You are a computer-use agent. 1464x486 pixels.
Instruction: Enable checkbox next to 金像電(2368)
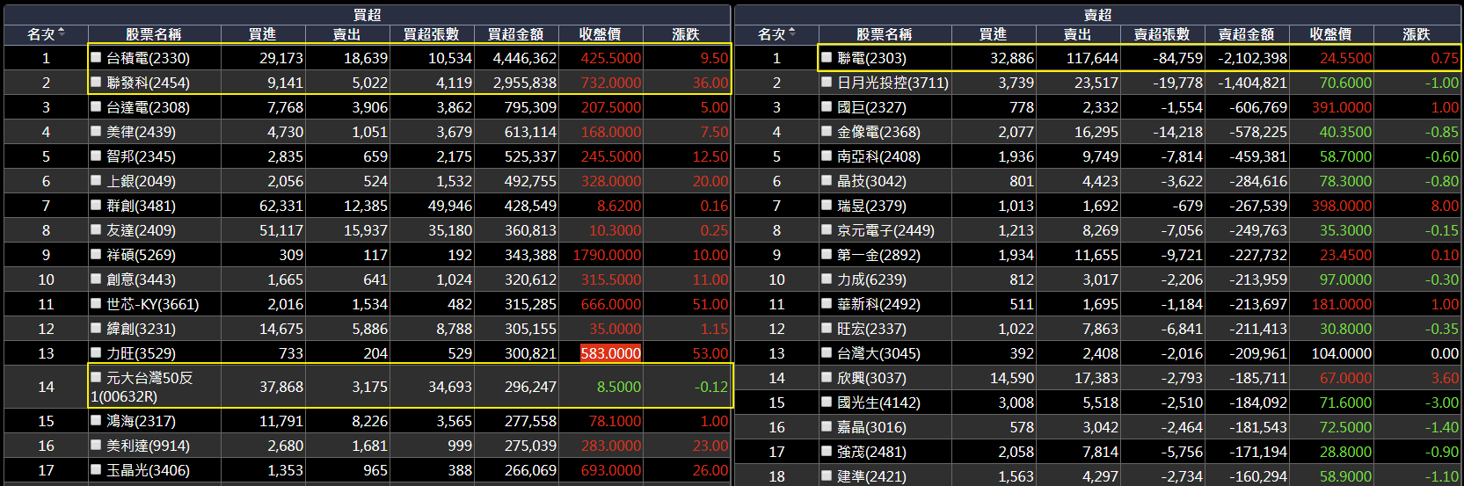(x=827, y=131)
